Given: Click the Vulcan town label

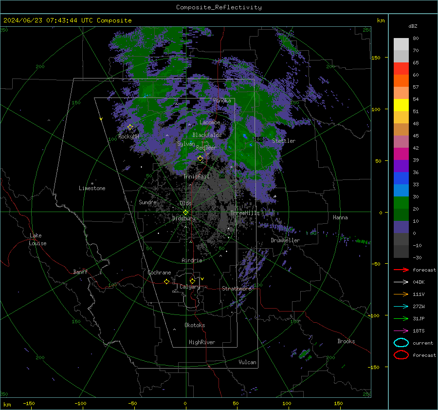Looking at the screenshot, I should pos(247,362).
